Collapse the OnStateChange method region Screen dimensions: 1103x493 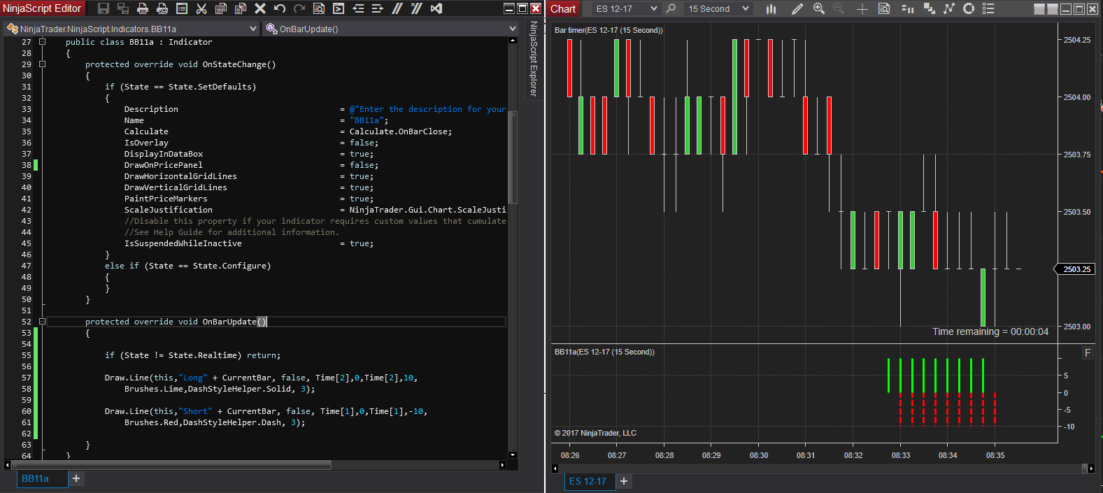[x=42, y=64]
